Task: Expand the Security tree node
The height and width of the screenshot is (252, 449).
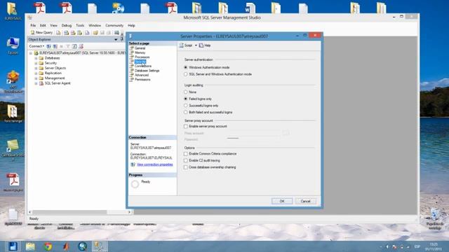Action: (x=36, y=63)
